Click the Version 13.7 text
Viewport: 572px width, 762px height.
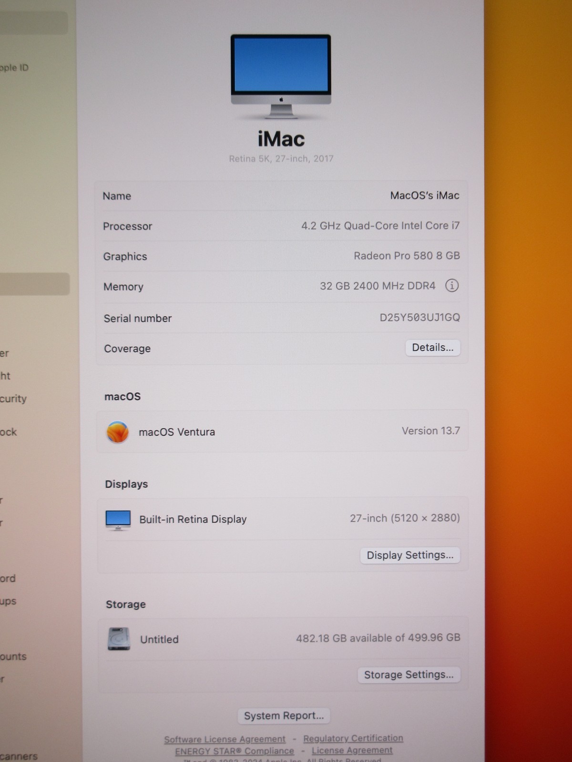pyautogui.click(x=431, y=431)
